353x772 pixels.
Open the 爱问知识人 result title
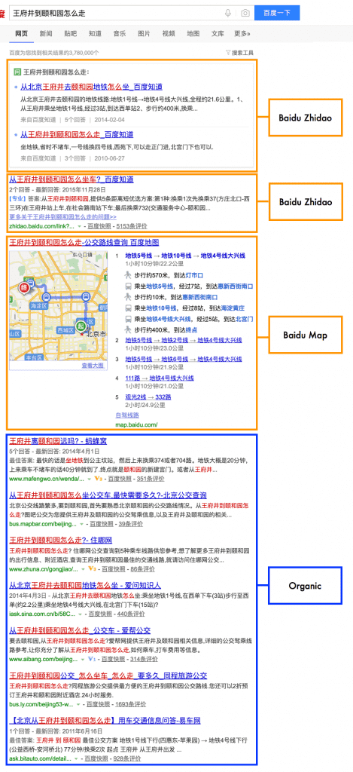point(84,585)
